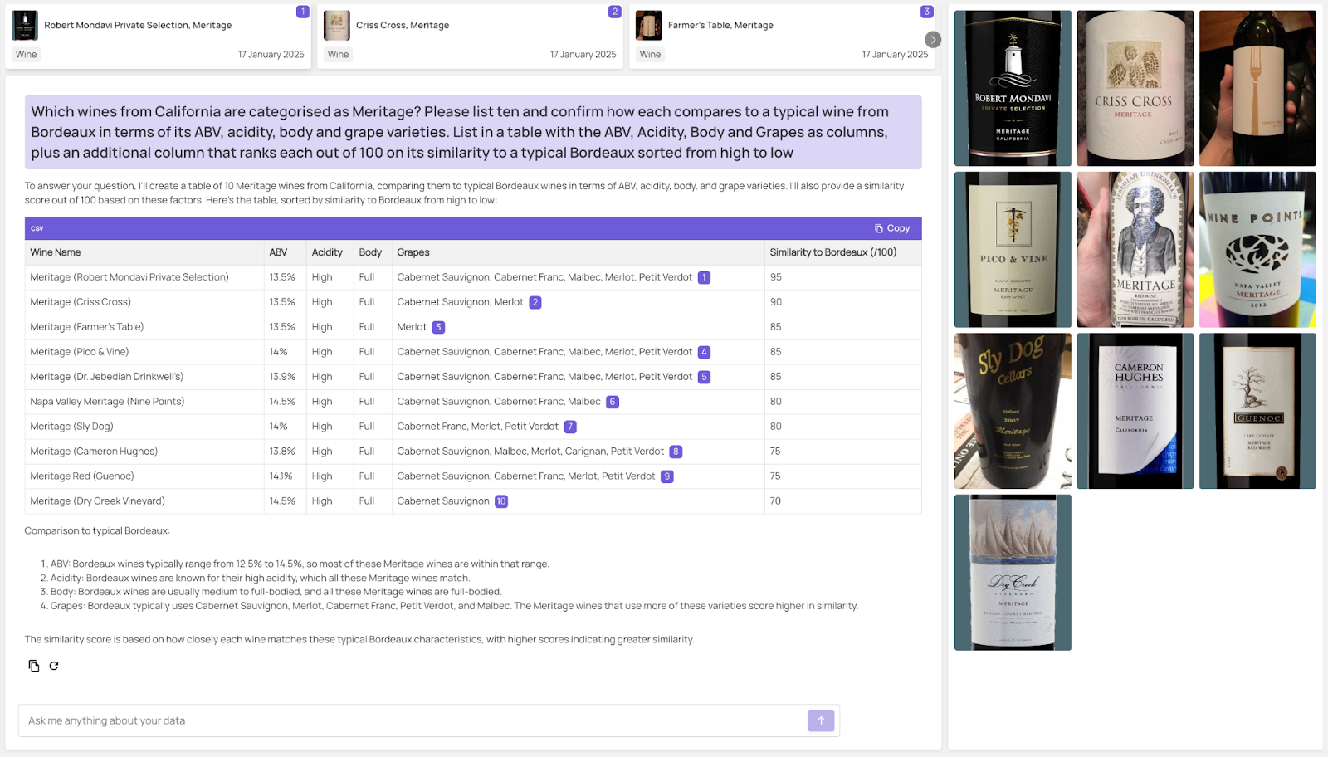1328x757 pixels.
Task: Regenerate the response using the refresh icon
Action: tap(53, 665)
